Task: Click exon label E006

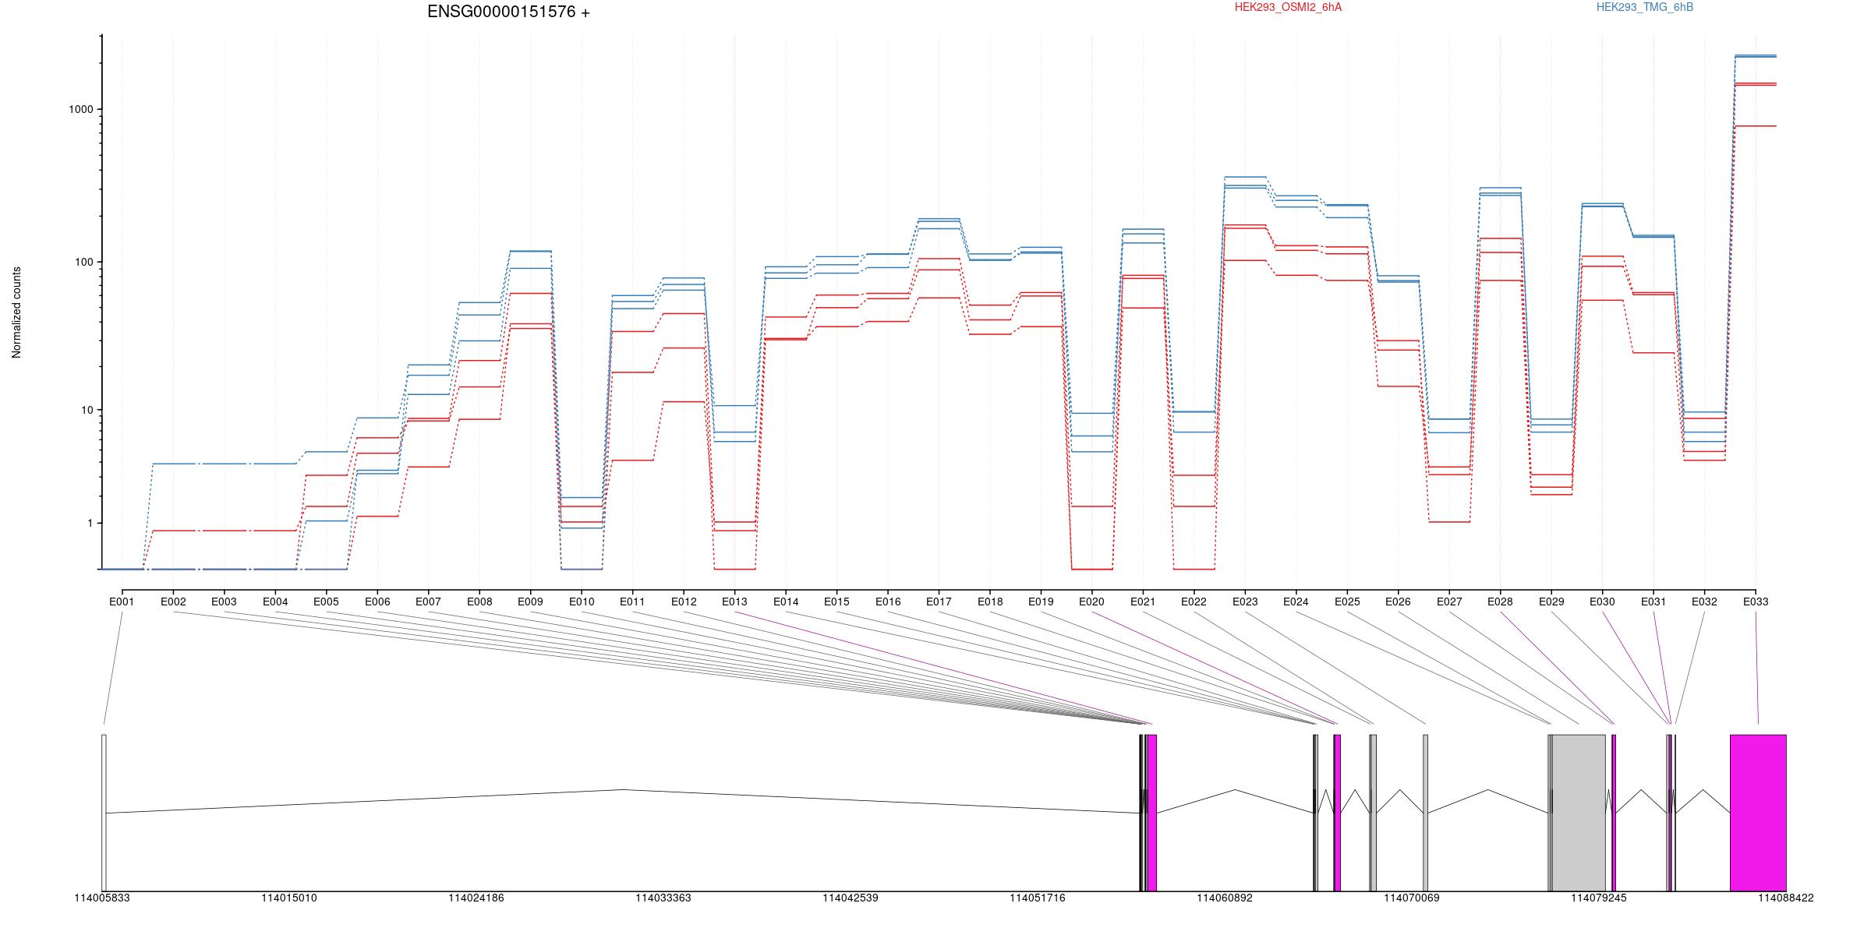Action: (377, 602)
